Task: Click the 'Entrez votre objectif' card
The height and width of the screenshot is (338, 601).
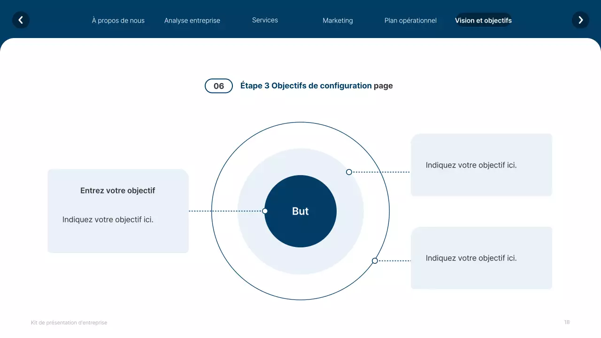Action: point(117,211)
